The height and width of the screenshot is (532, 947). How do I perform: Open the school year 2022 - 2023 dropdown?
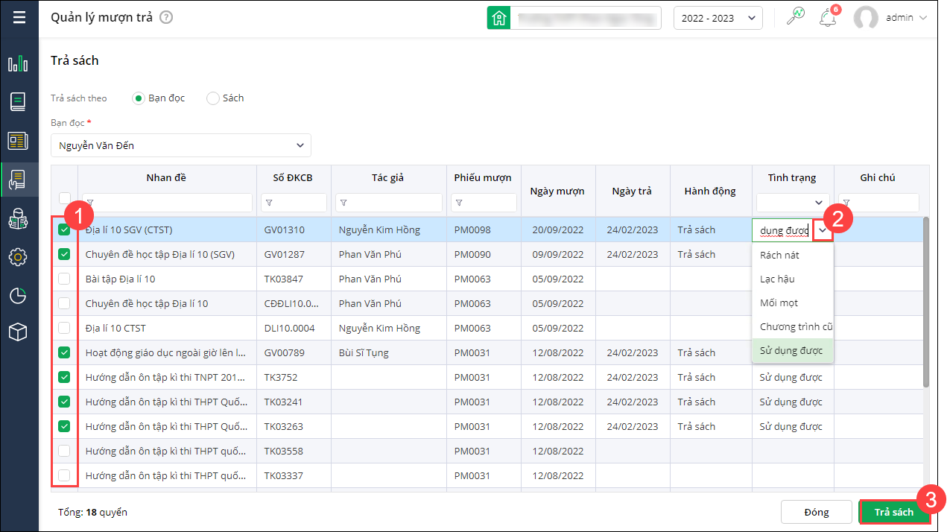(717, 18)
